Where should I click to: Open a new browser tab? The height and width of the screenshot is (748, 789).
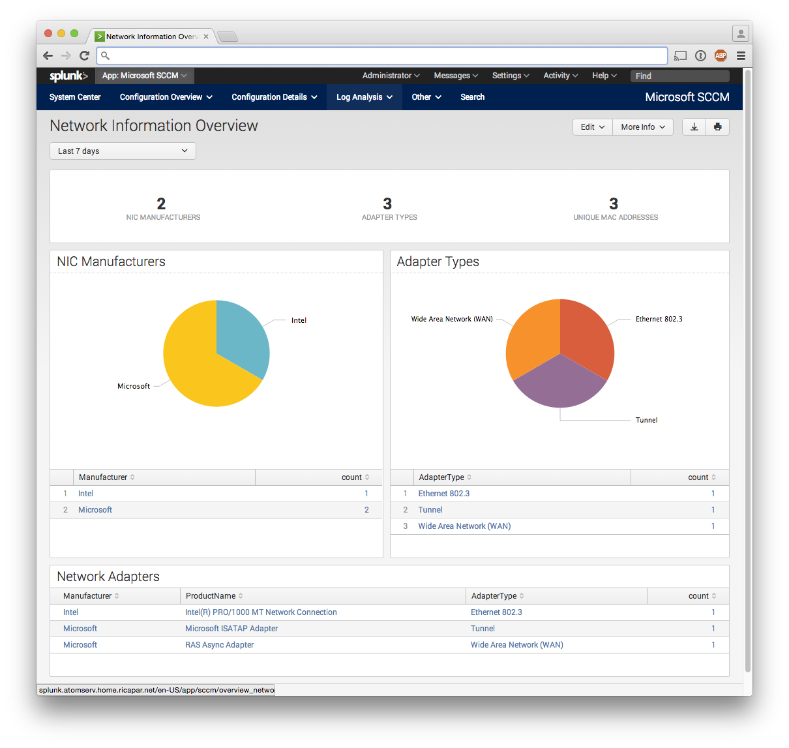coord(227,37)
